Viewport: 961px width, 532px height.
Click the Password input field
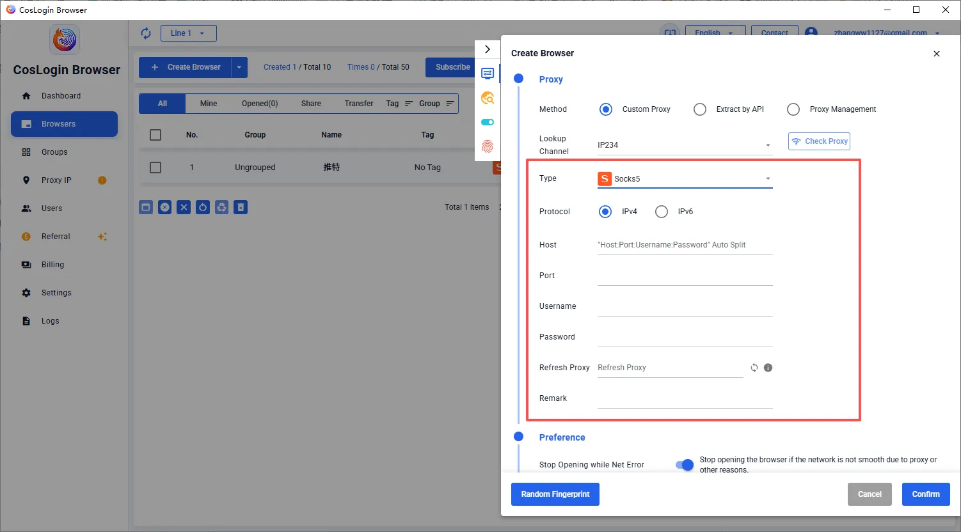685,337
